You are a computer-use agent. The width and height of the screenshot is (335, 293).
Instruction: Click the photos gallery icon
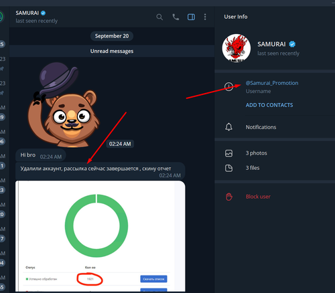tap(228, 153)
